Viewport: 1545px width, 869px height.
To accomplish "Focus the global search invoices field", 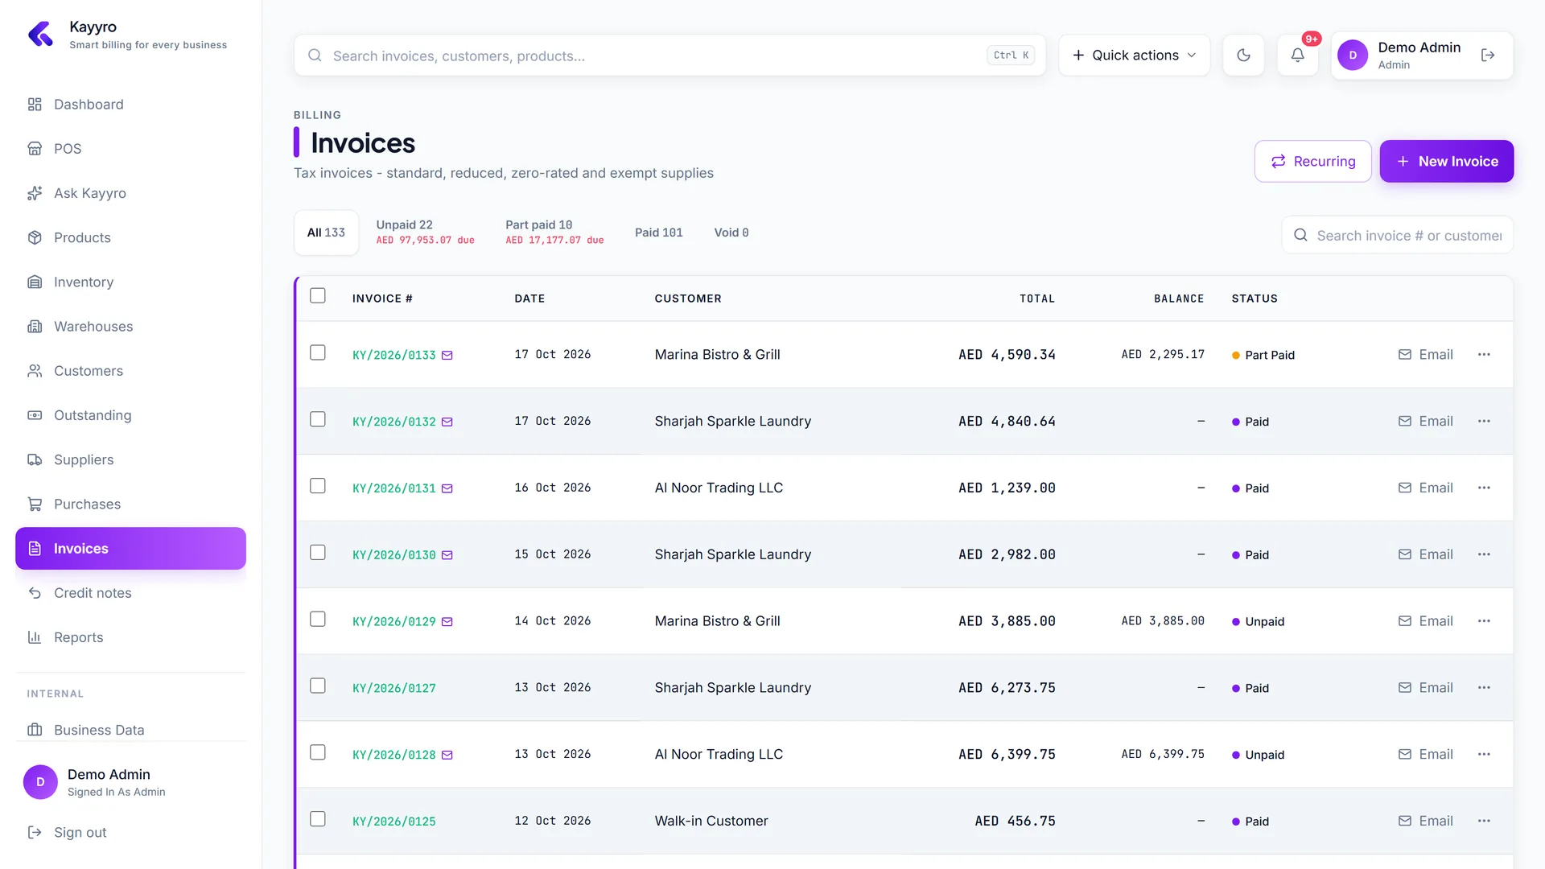I will 669,56.
